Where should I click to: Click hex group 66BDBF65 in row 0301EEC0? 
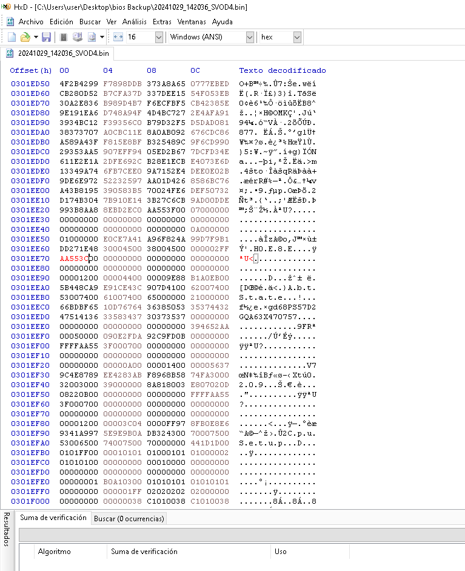(79, 307)
